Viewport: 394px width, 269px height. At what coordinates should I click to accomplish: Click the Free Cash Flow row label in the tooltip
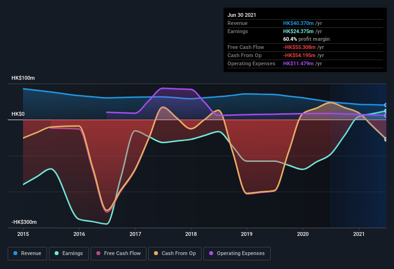pyautogui.click(x=246, y=47)
